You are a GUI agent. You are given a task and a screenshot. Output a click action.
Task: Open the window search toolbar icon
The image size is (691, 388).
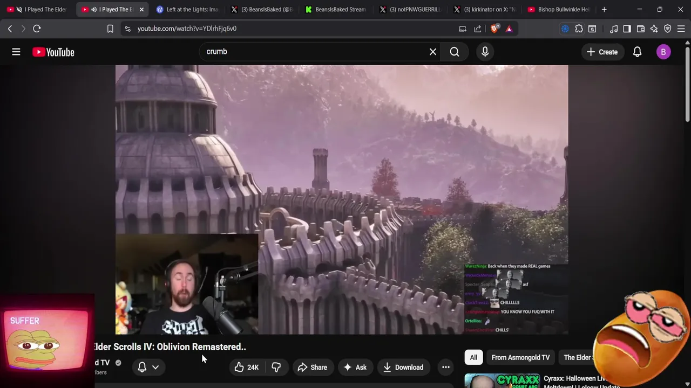tap(592, 29)
